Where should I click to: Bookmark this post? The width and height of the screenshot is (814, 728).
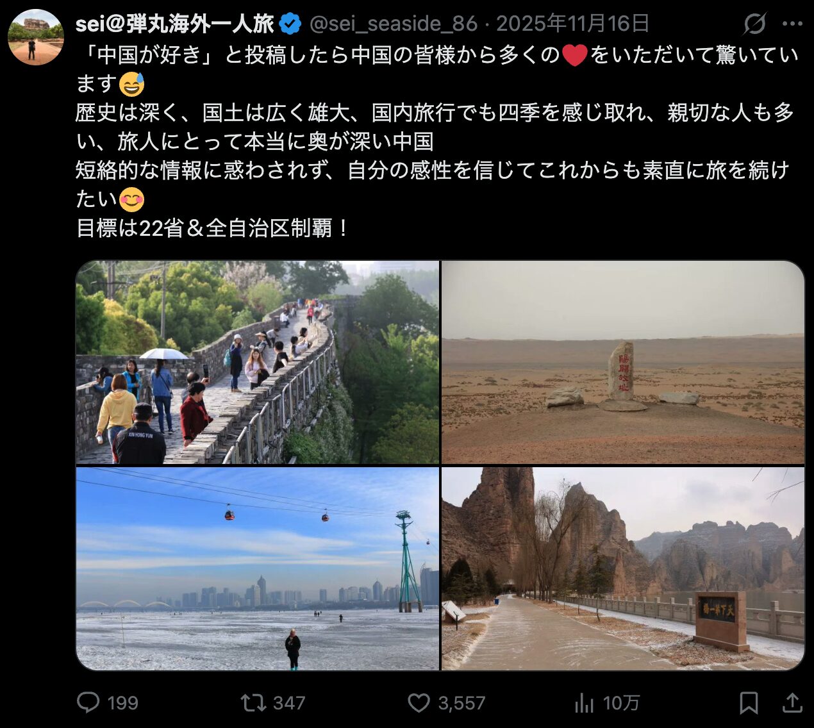[x=749, y=703]
